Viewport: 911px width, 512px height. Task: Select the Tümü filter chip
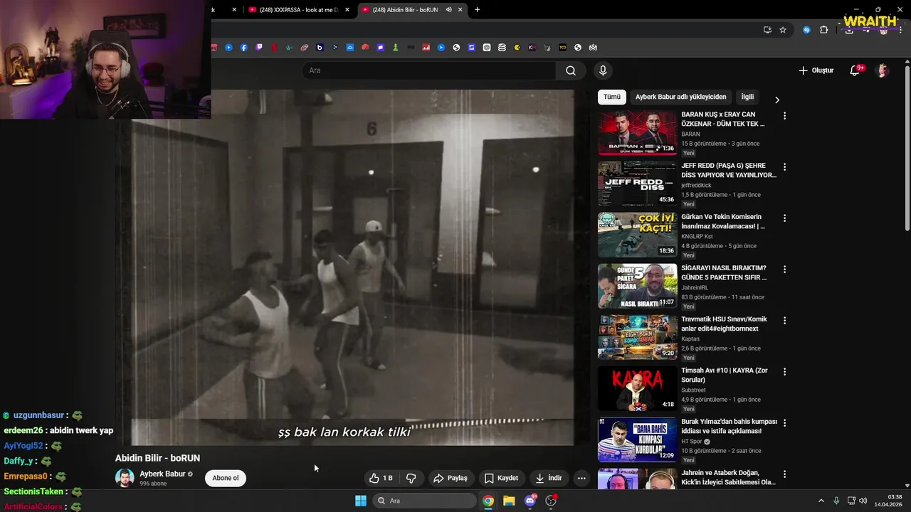click(x=612, y=97)
